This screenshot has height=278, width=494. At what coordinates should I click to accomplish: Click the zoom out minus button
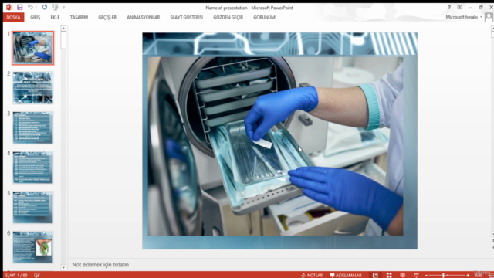(426, 276)
